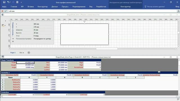The image size is (180, 101).
Task: Click drawing horizontal scrollbar left arrow
Action: click(10, 49)
